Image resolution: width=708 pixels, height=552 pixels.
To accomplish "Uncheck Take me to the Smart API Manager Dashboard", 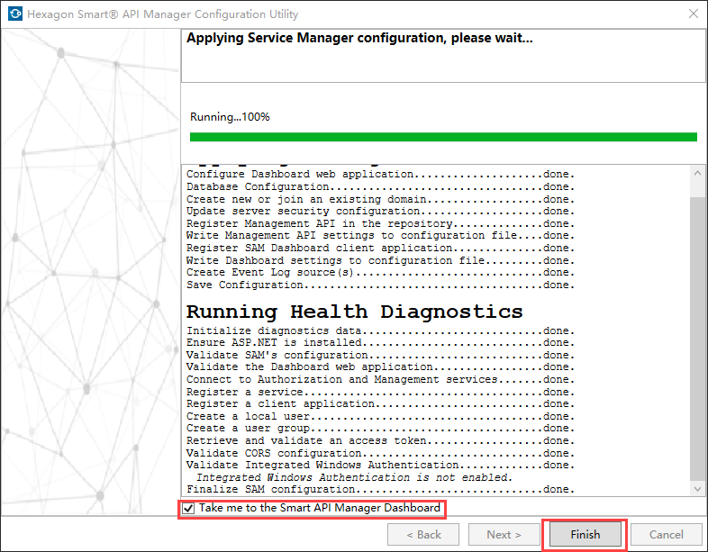I will coord(188,509).
